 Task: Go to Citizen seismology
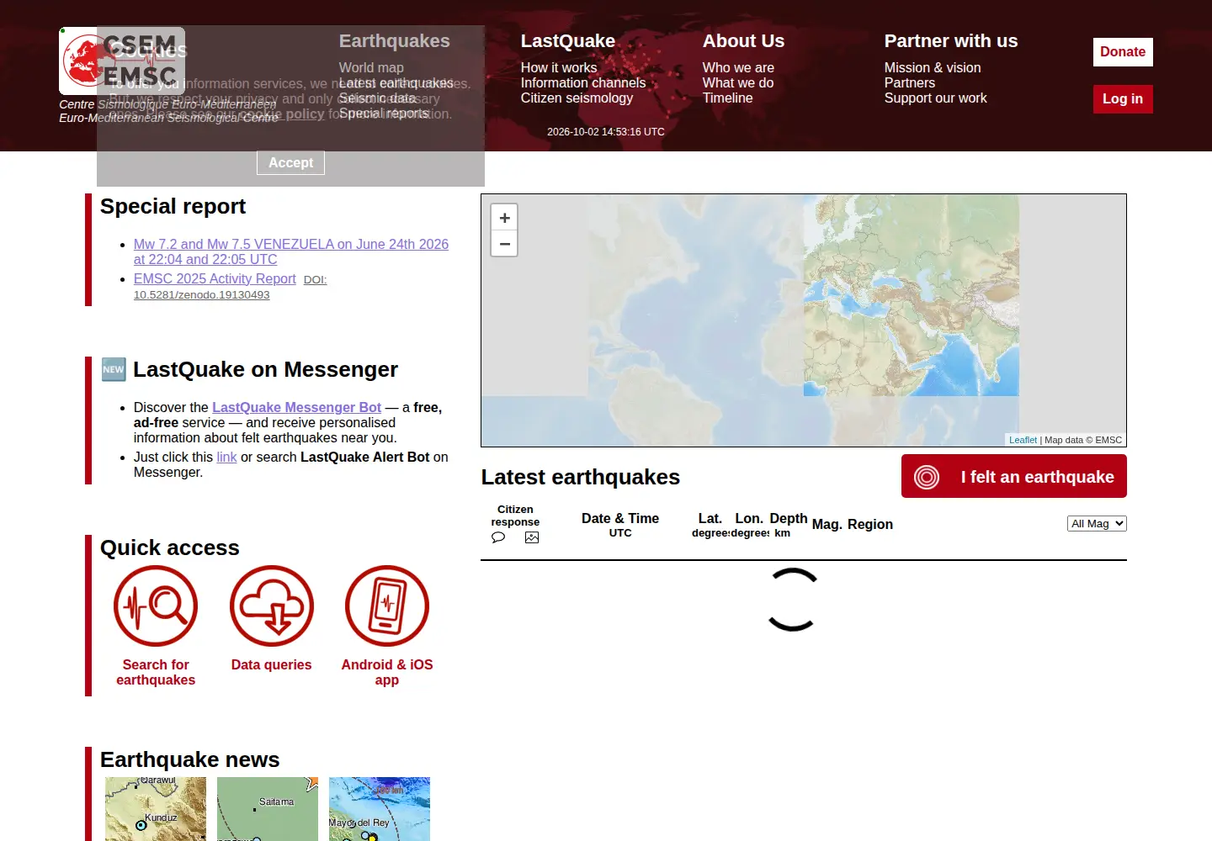pyautogui.click(x=577, y=98)
